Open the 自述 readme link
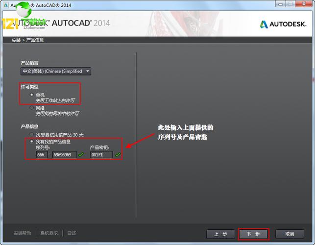The image size is (315, 245). [72, 233]
